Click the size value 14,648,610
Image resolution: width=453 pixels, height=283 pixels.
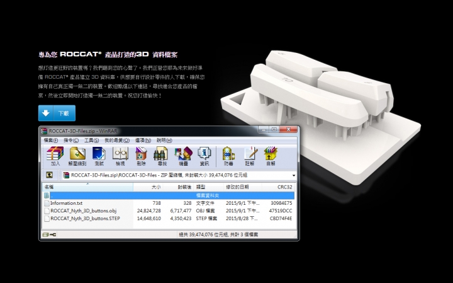pyautogui.click(x=148, y=219)
